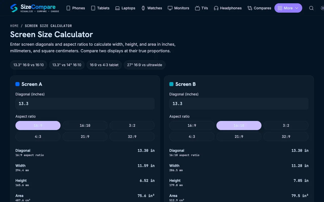Open the Phones category

click(76, 8)
